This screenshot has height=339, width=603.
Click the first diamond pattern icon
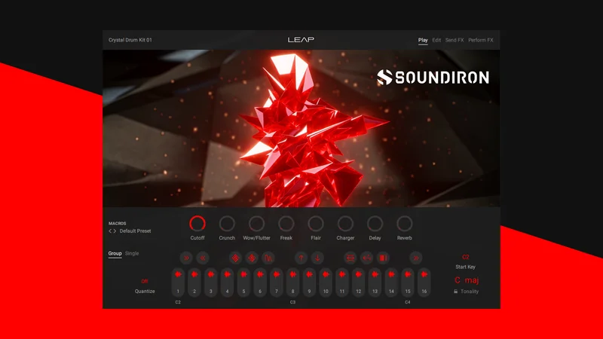point(235,258)
